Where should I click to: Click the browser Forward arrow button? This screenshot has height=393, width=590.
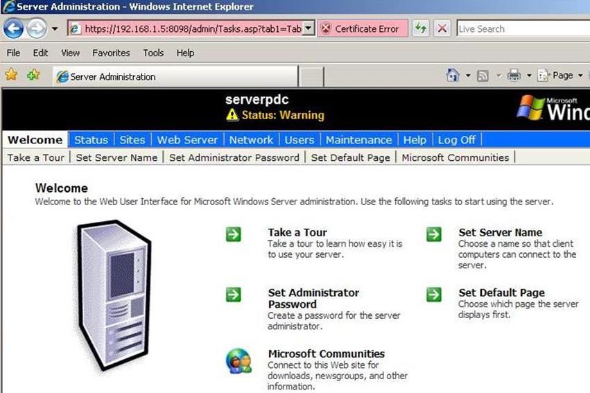(37, 28)
